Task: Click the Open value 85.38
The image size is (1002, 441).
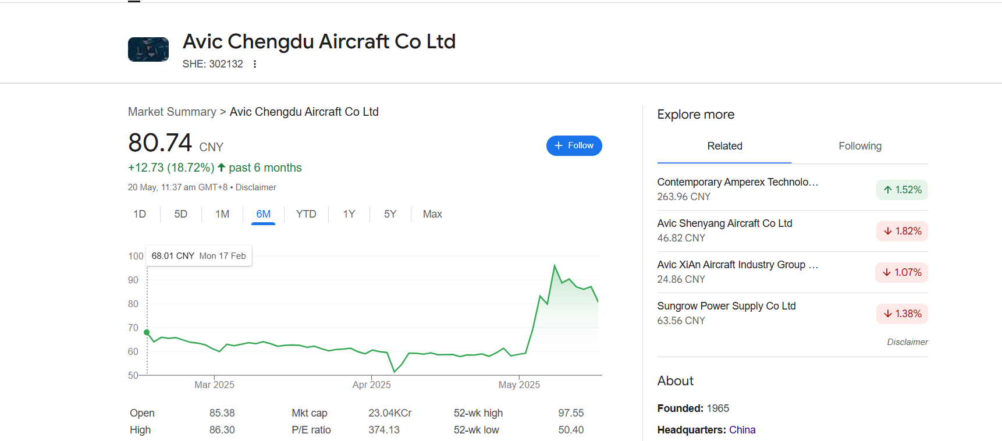Action: click(222, 413)
